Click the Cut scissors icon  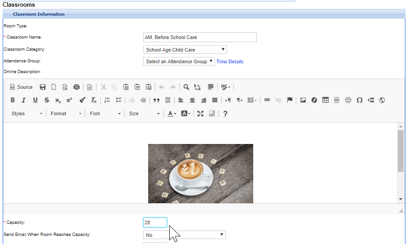(x=104, y=87)
